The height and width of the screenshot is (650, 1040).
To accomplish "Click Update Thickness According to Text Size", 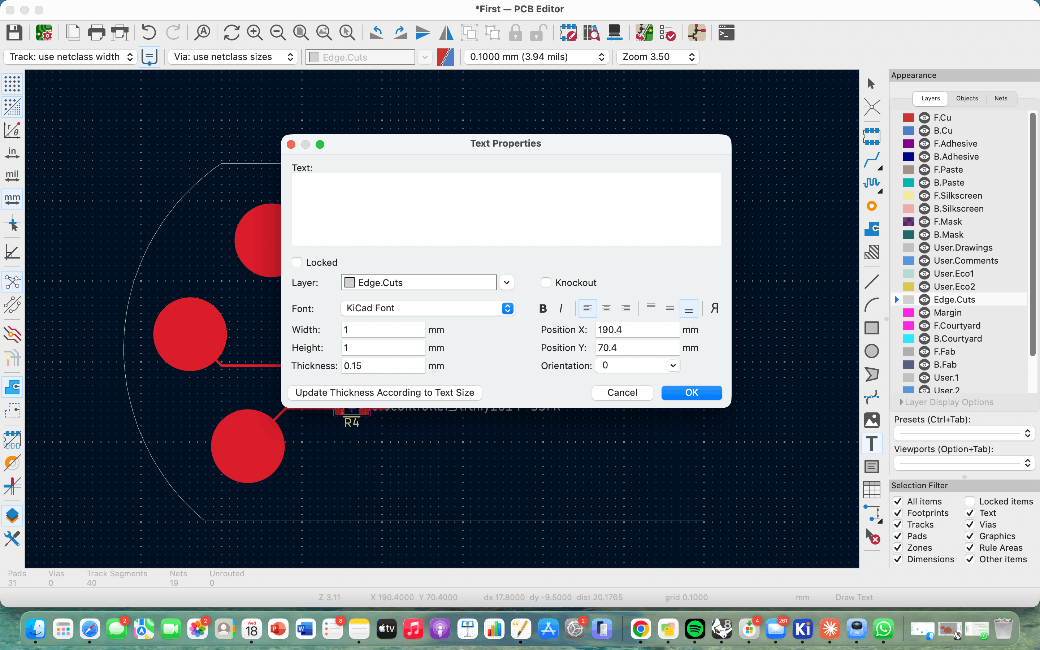I will (x=385, y=393).
